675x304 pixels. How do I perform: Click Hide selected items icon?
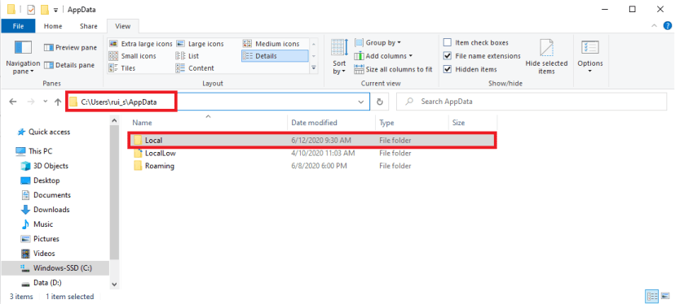(x=547, y=47)
